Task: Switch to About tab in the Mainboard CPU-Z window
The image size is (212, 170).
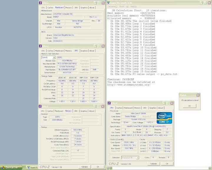Action: (92, 8)
